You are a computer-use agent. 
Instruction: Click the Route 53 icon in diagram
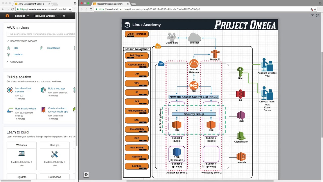tap(215, 54)
